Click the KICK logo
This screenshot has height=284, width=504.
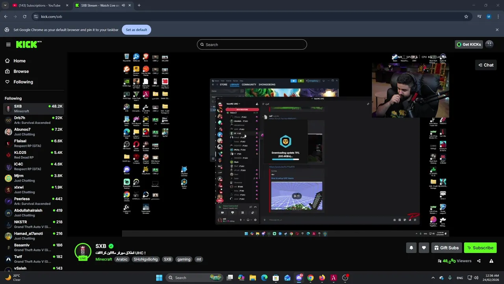tap(29, 44)
